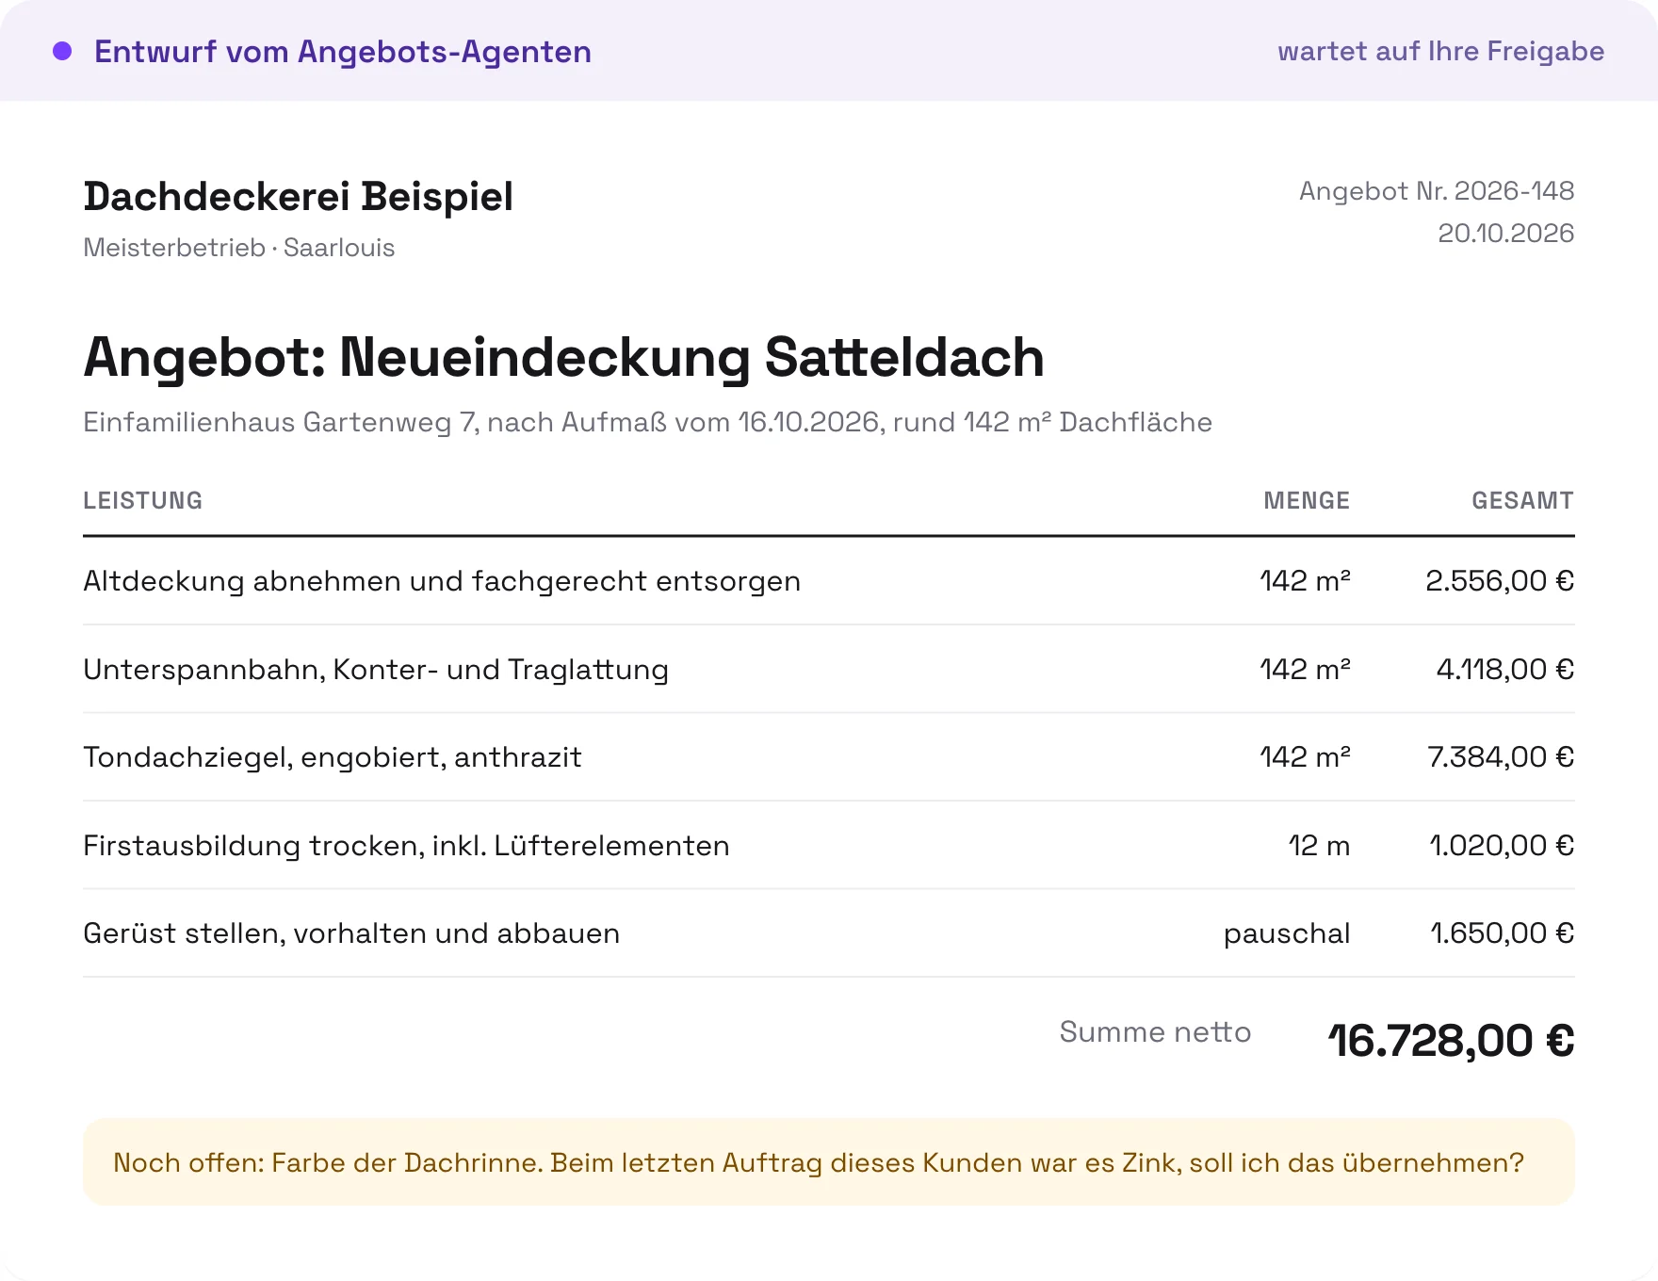Click the yellow 'Noch offen: Farbe der Dachrinne' note
This screenshot has width=1658, height=1281.
click(x=829, y=1162)
